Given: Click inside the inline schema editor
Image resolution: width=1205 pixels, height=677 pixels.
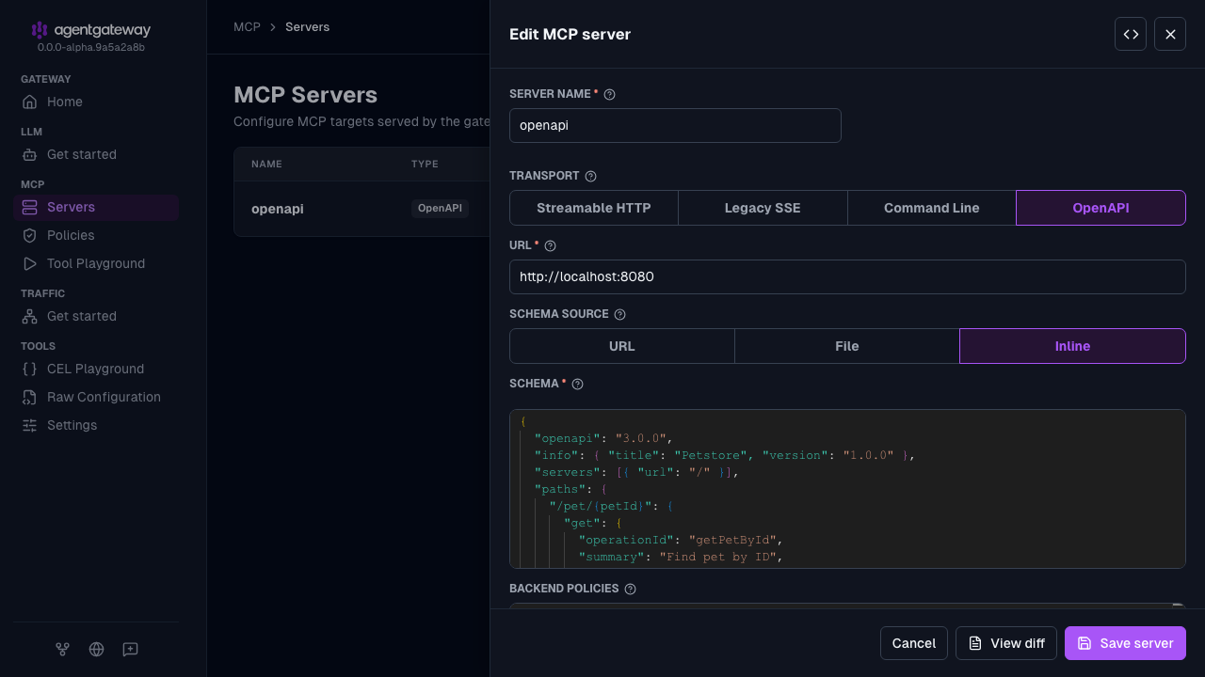Looking at the screenshot, I should coord(847,489).
